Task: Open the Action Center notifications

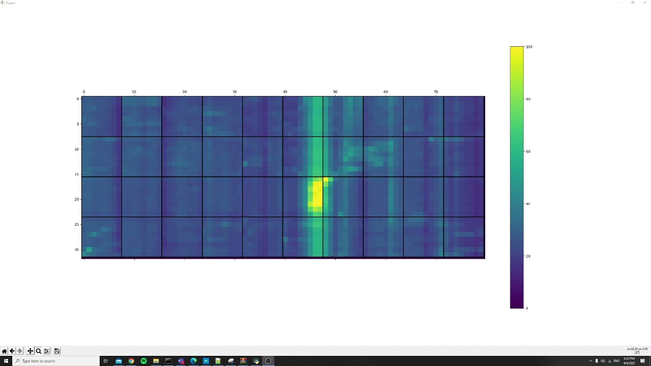Action: tap(642, 361)
